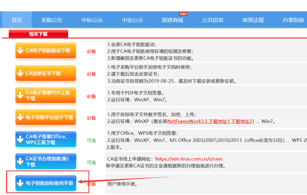Screen dimensions: 307x195
Task: Switch to 公共信息 page
Action: click(x=213, y=20)
